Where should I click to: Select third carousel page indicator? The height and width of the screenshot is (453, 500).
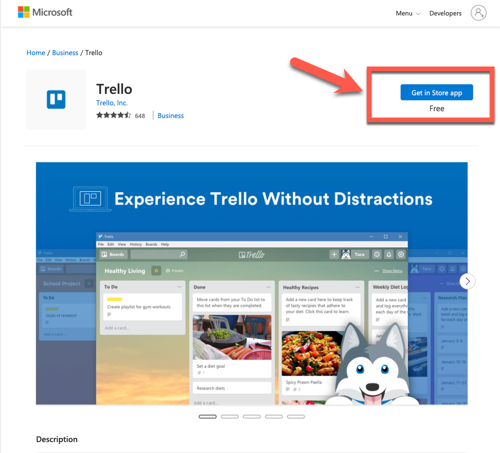[x=252, y=416]
